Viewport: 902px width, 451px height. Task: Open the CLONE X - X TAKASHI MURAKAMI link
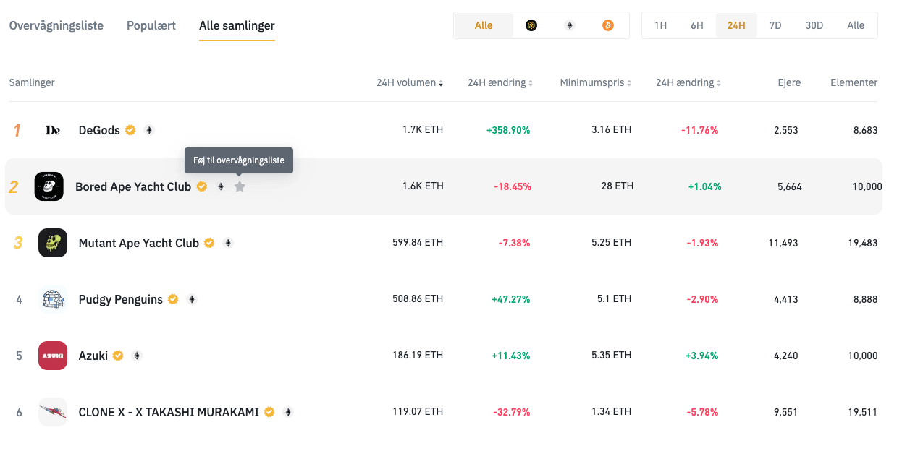click(169, 412)
